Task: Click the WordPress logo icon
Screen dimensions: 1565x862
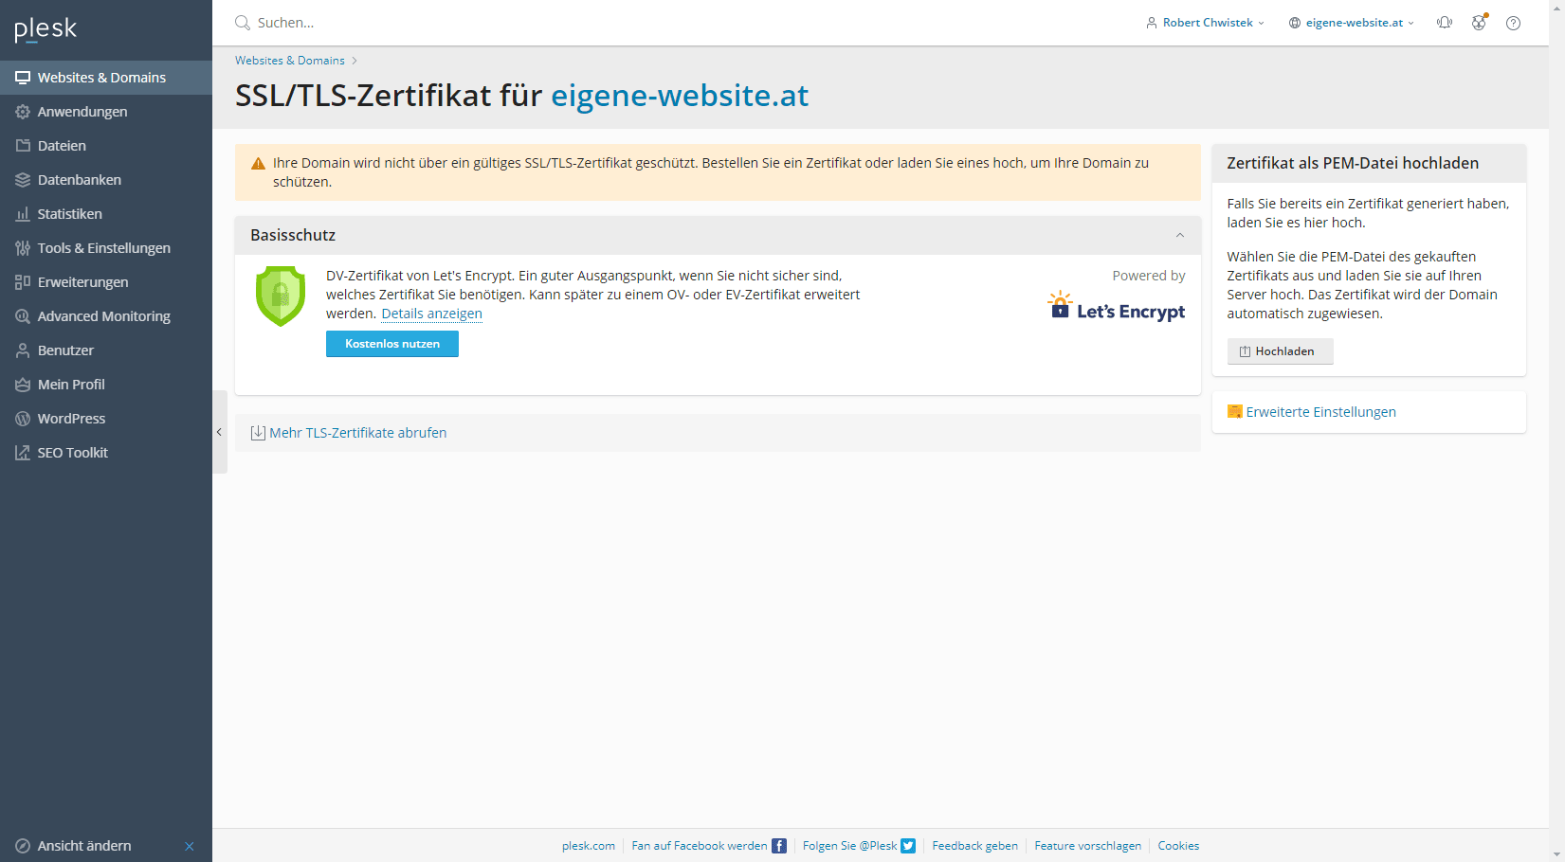Action: [x=23, y=419]
